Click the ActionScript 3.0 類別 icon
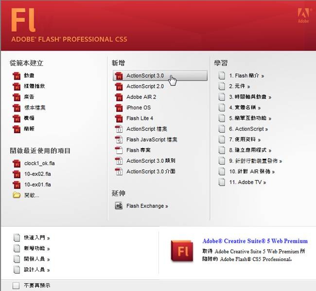This screenshot has height=291, width=316. pos(119,161)
